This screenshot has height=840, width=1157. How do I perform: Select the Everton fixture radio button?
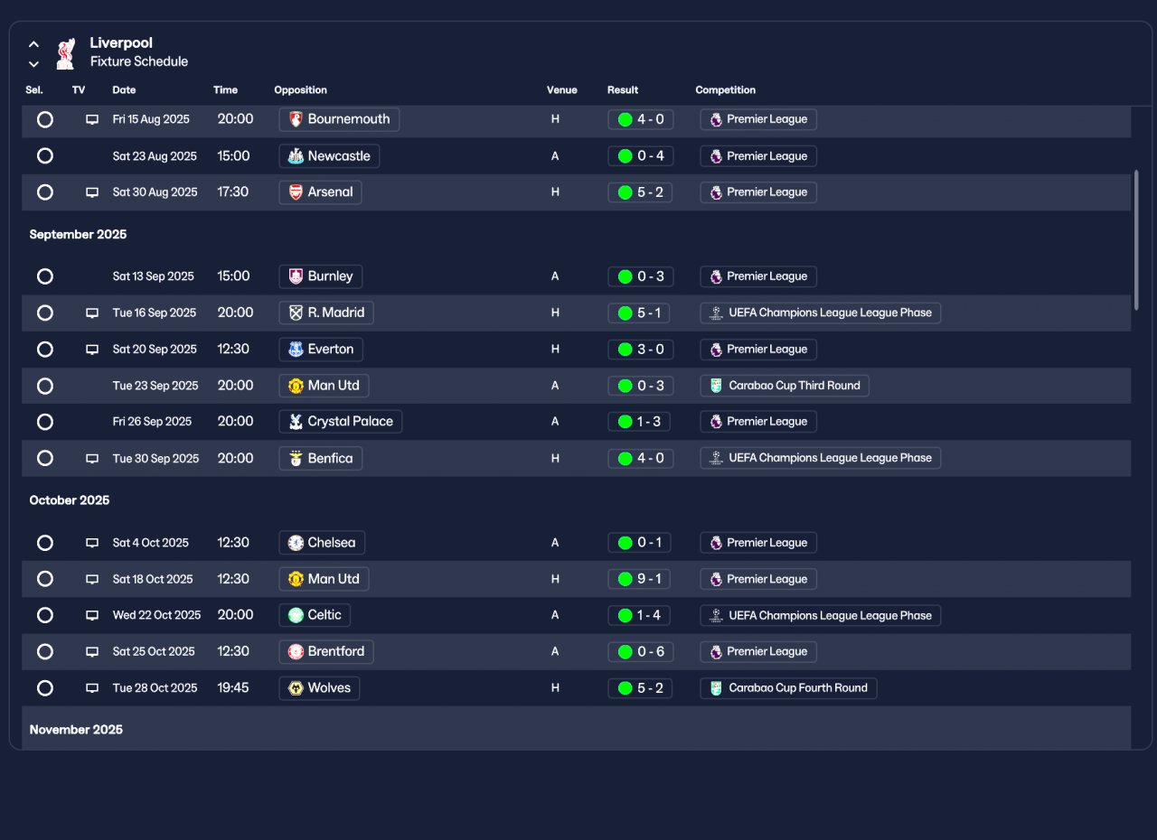(x=45, y=350)
